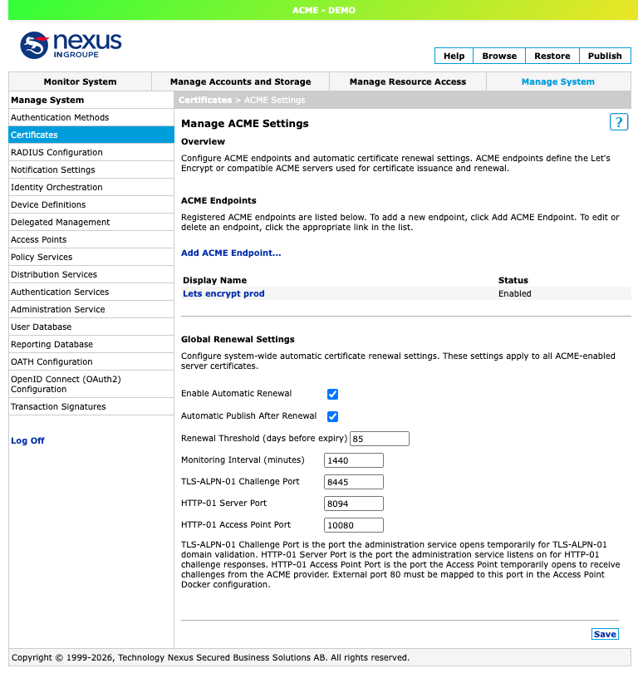Open the help question mark icon
Viewport: 638px width, 673px height.
click(x=618, y=122)
